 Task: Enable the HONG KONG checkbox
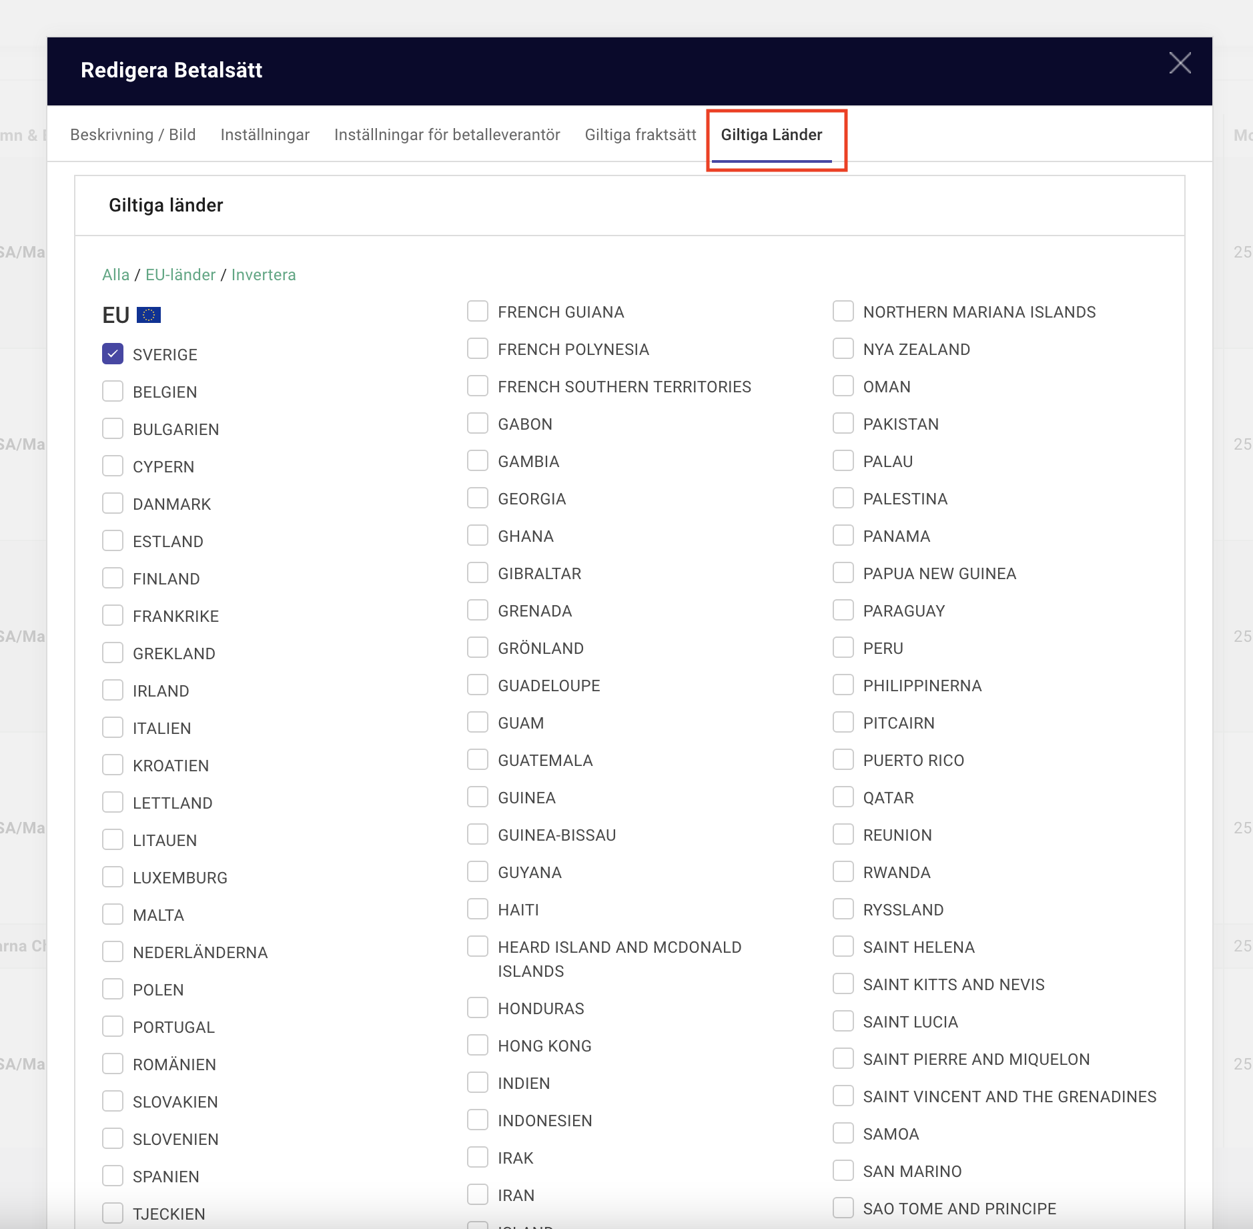coord(478,1046)
